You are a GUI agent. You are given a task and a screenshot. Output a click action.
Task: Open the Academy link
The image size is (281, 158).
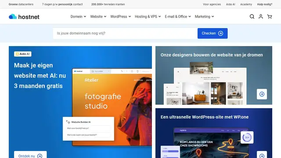(x=246, y=4)
